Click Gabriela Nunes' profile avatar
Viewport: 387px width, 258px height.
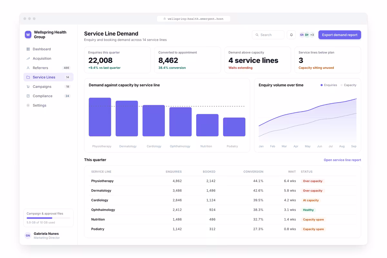click(x=28, y=235)
